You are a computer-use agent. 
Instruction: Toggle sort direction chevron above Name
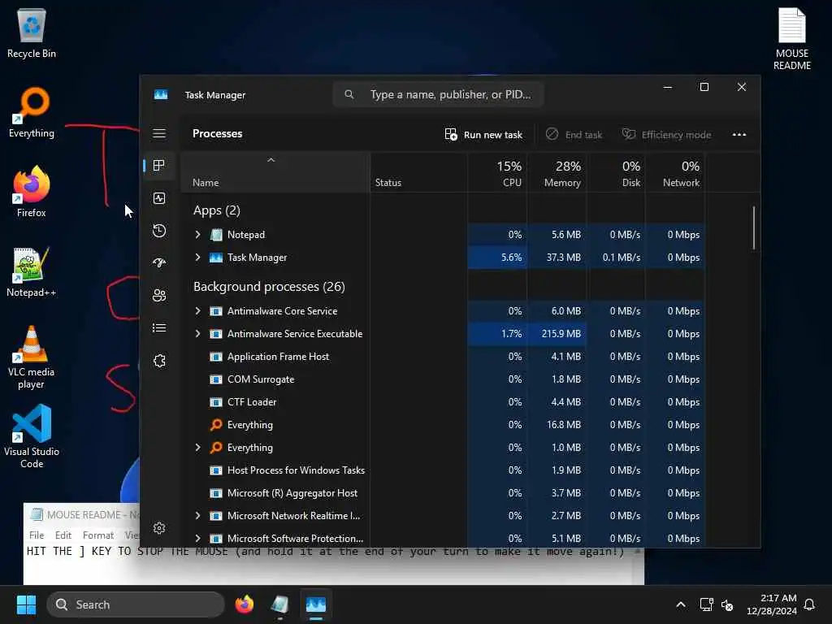point(271,160)
